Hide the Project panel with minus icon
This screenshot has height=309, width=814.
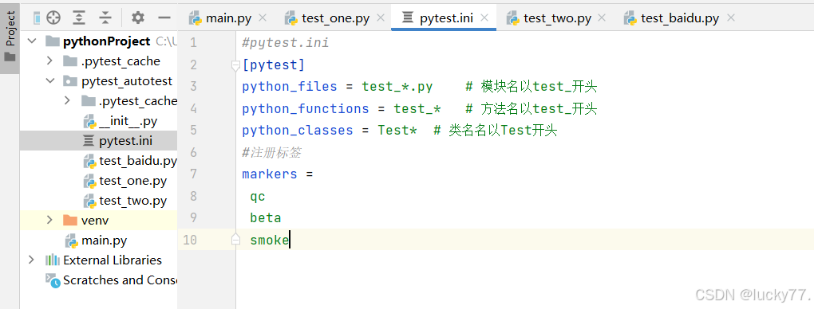click(x=164, y=18)
